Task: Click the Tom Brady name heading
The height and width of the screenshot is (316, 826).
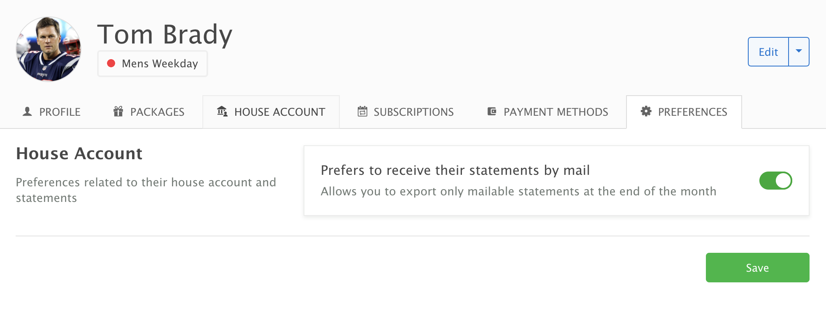Action: tap(165, 34)
